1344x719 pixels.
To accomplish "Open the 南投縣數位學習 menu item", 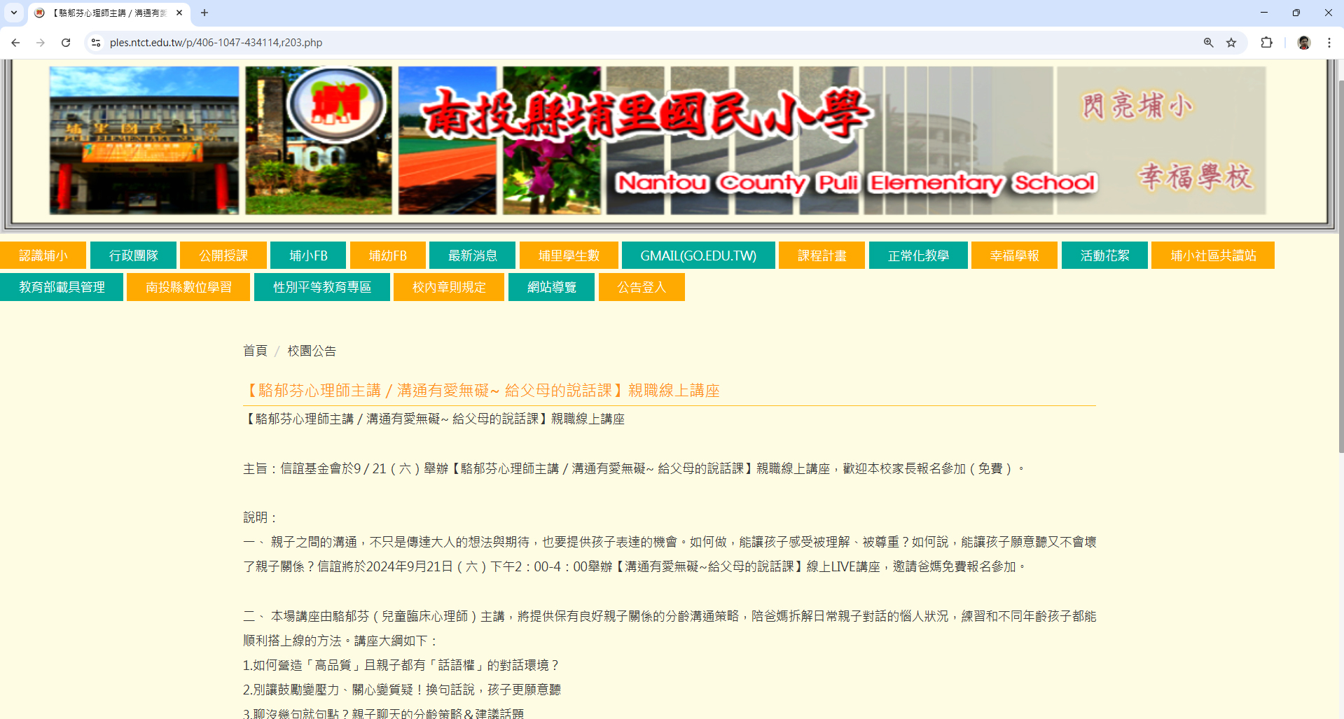I will pyautogui.click(x=188, y=287).
